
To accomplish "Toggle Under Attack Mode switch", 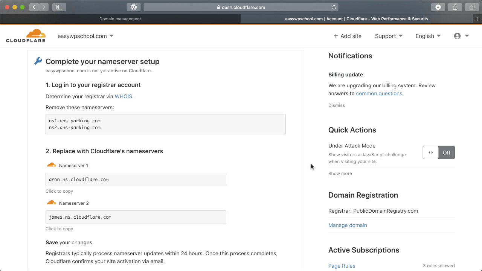I will pos(439,152).
